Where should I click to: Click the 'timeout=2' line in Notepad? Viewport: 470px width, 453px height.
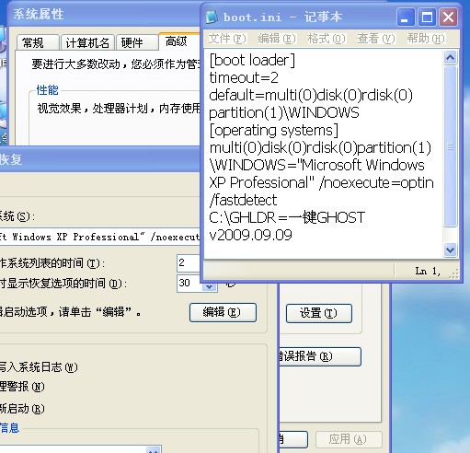click(244, 77)
